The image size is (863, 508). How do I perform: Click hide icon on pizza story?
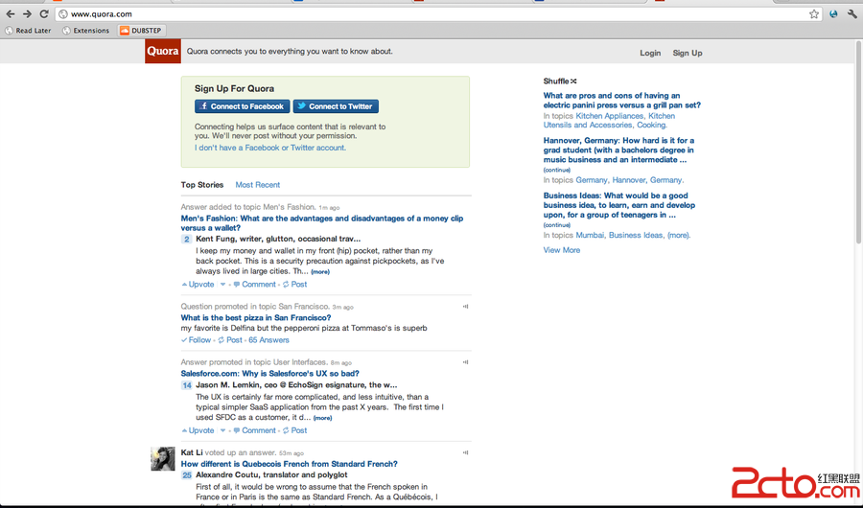point(466,307)
